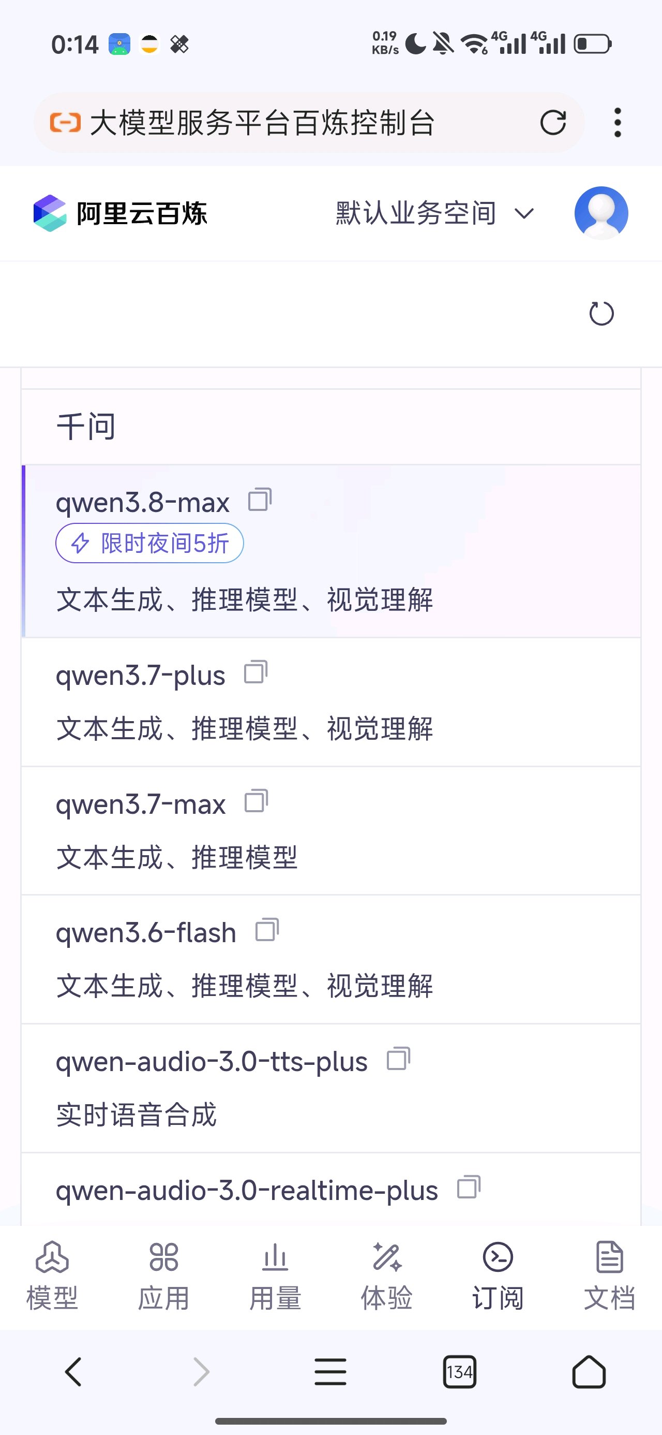Copy the qwen3.7-plus model name
This screenshot has width=662, height=1435.
[256, 672]
